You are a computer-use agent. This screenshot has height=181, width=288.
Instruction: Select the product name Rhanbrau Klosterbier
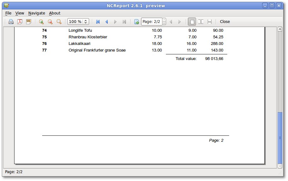pos(88,37)
